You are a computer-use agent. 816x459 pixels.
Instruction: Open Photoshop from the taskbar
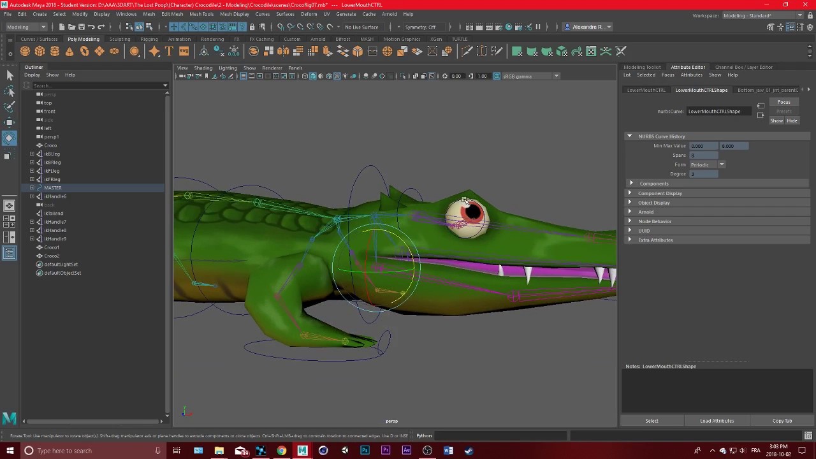tap(365, 451)
